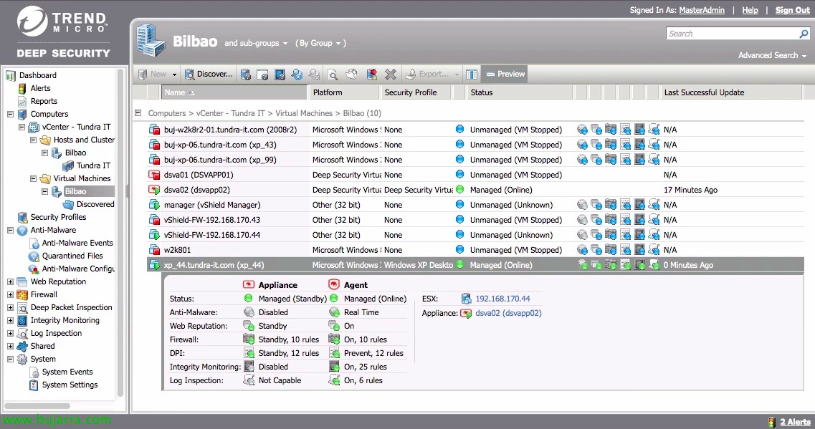The height and width of the screenshot is (429, 815).
Task: Click the sidebar horizontal scrollbar
Action: point(37,406)
